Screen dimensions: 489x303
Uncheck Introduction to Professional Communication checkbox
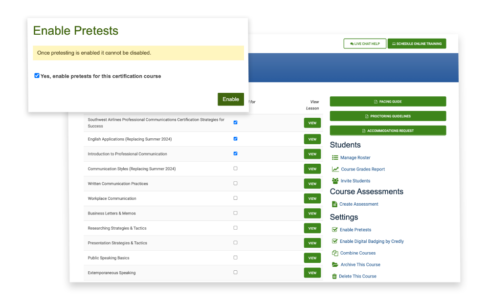(236, 153)
